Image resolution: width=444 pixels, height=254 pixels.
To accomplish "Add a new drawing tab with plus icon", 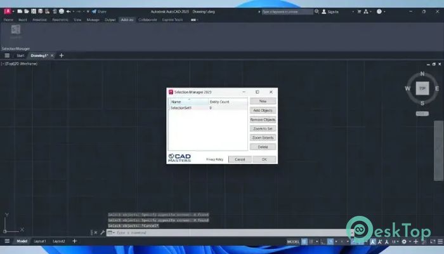I will (x=62, y=56).
